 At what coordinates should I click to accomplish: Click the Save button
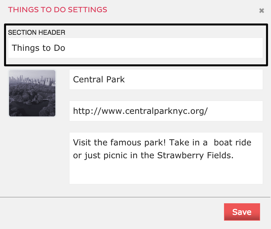[x=242, y=212]
